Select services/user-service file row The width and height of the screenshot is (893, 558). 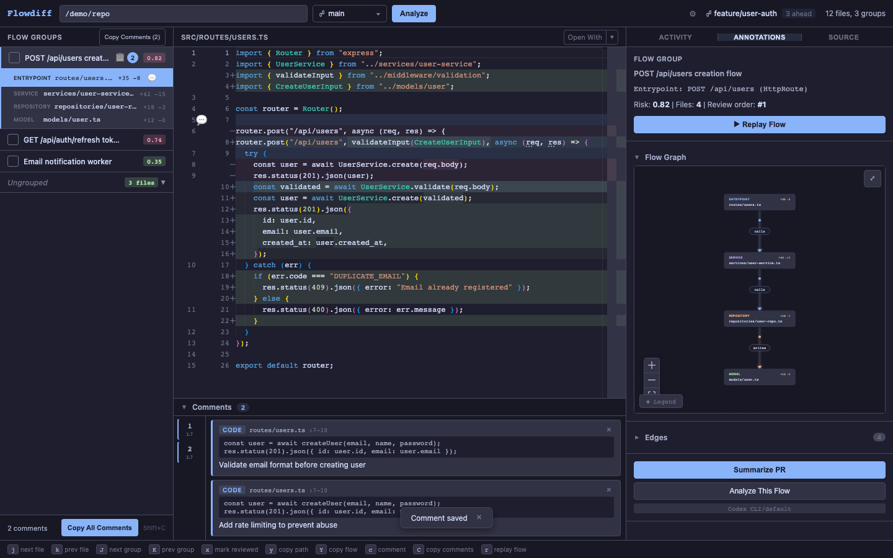87,94
